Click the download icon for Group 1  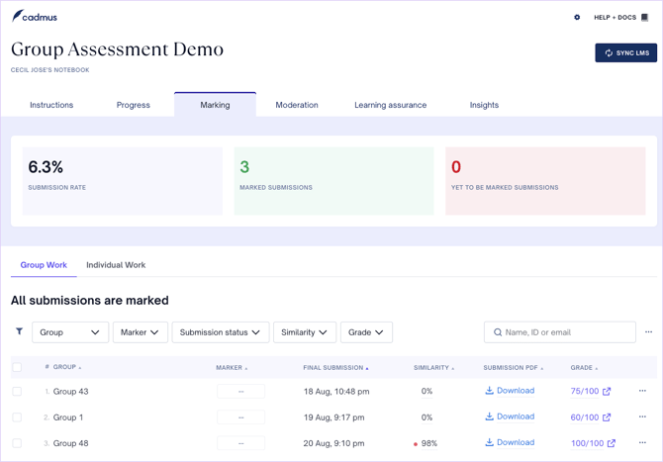click(489, 417)
